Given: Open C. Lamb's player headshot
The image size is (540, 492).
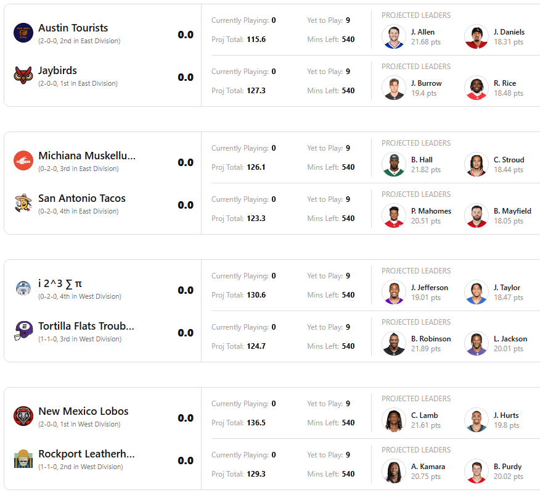Looking at the screenshot, I should (394, 420).
